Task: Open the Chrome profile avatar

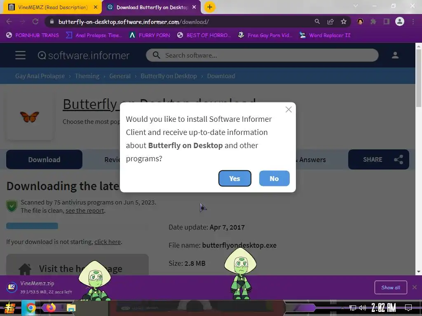Action: pyautogui.click(x=400, y=21)
